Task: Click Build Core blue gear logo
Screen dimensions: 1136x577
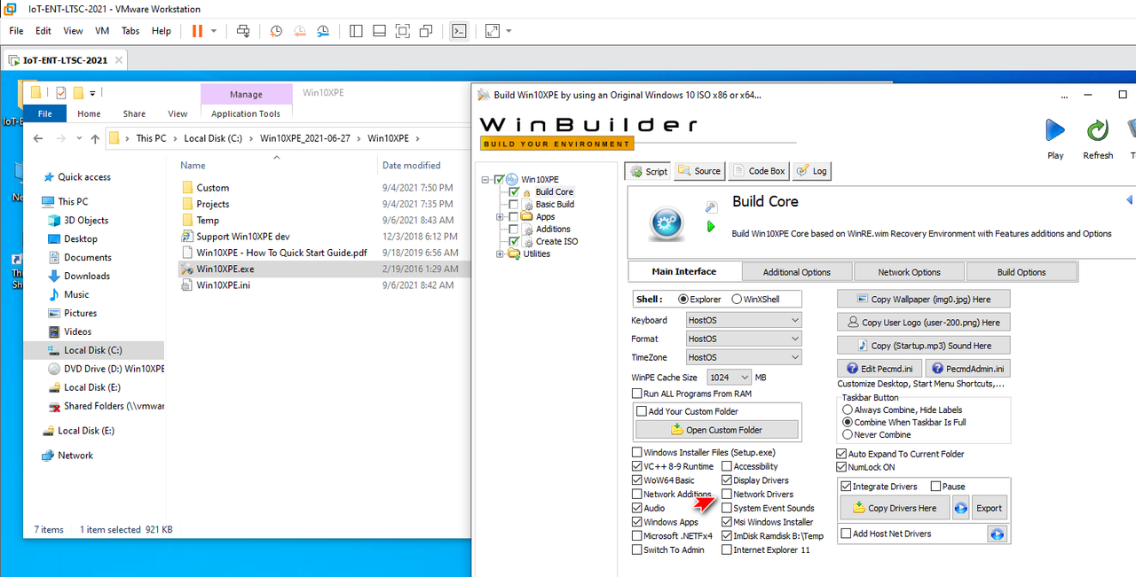Action: pyautogui.click(x=667, y=223)
